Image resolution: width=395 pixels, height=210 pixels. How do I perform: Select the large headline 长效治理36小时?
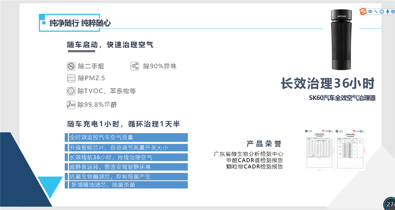(x=328, y=83)
